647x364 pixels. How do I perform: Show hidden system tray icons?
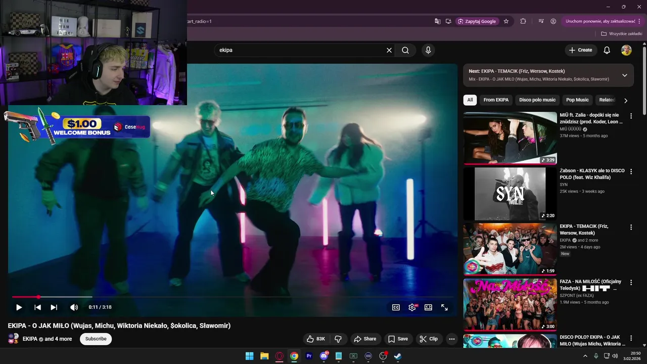pyautogui.click(x=585, y=356)
